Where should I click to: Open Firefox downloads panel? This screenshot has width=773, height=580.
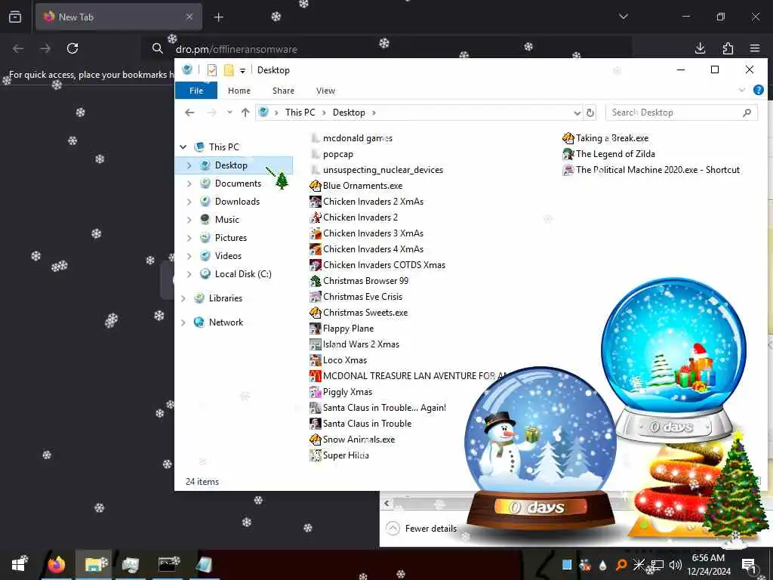[700, 48]
